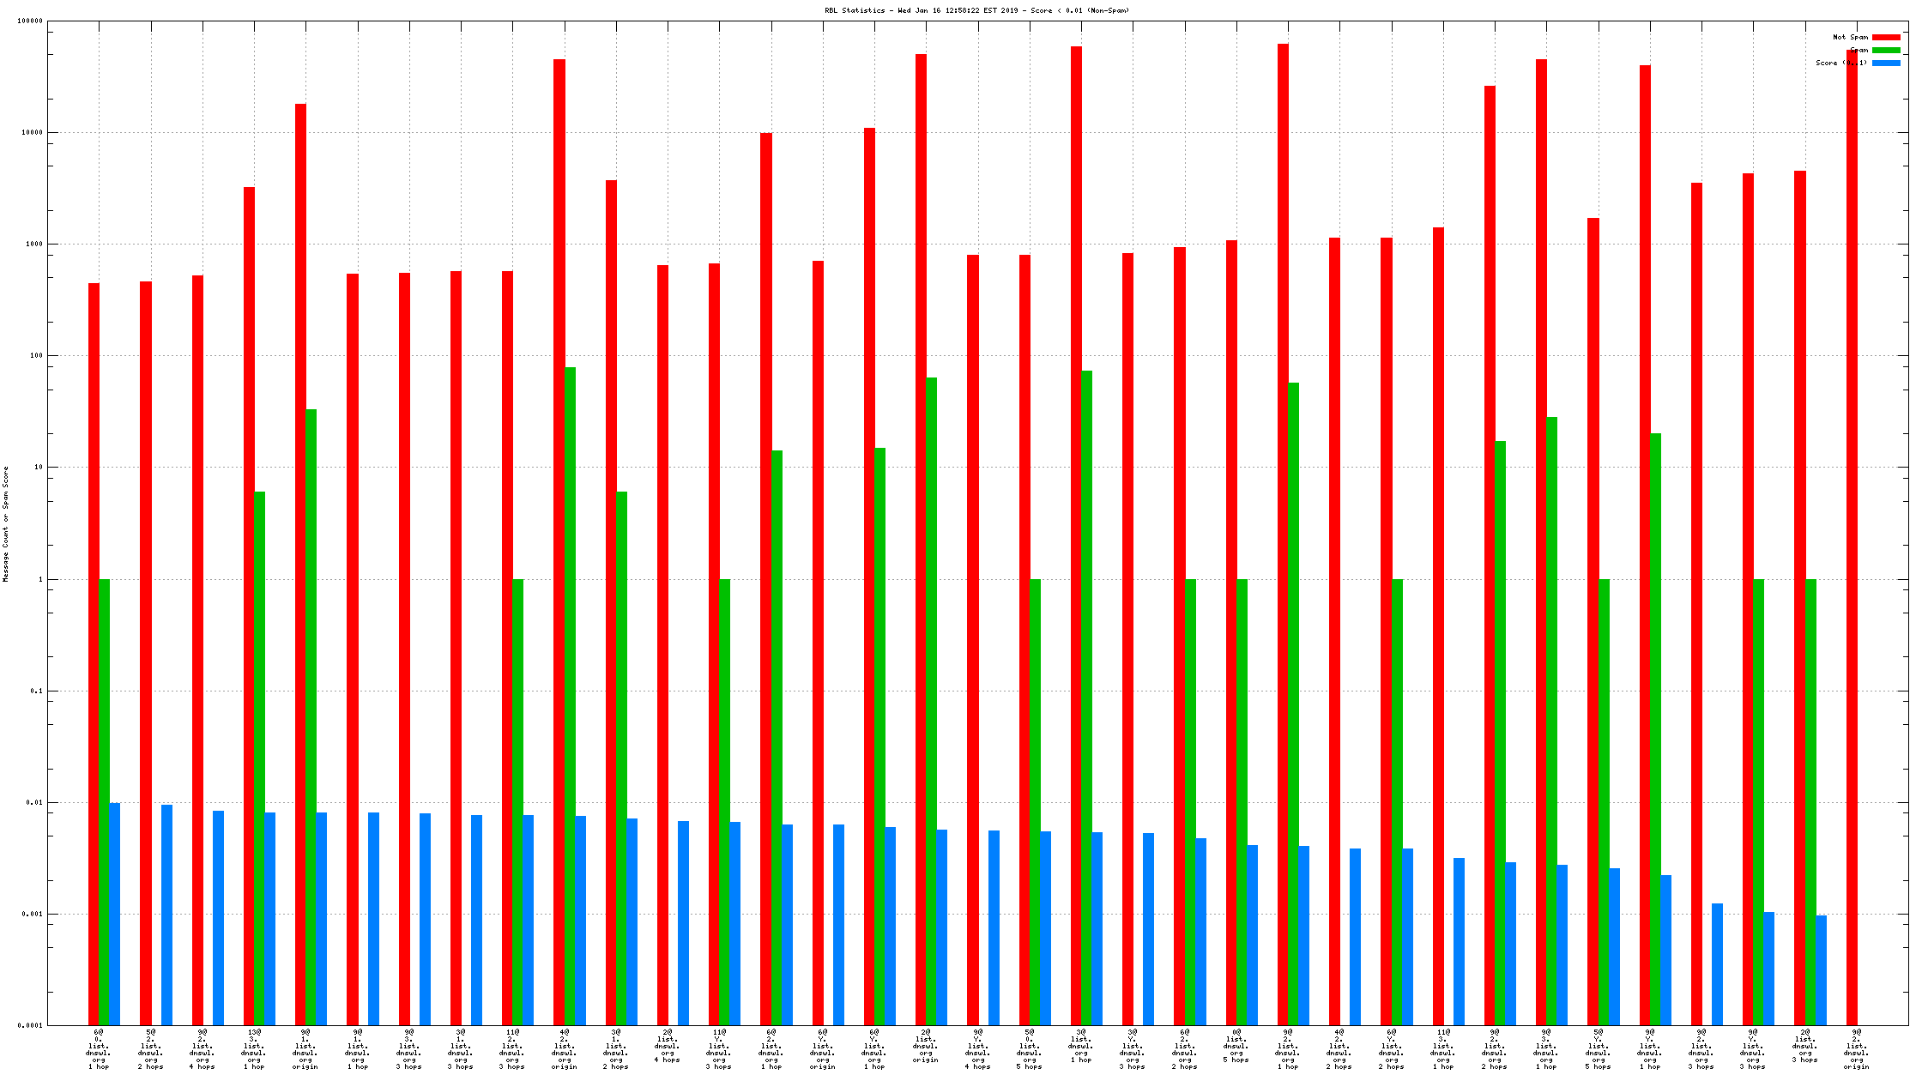Click the 'Not Spam' legend label text
The height and width of the screenshot is (1081, 1922).
pos(1850,38)
